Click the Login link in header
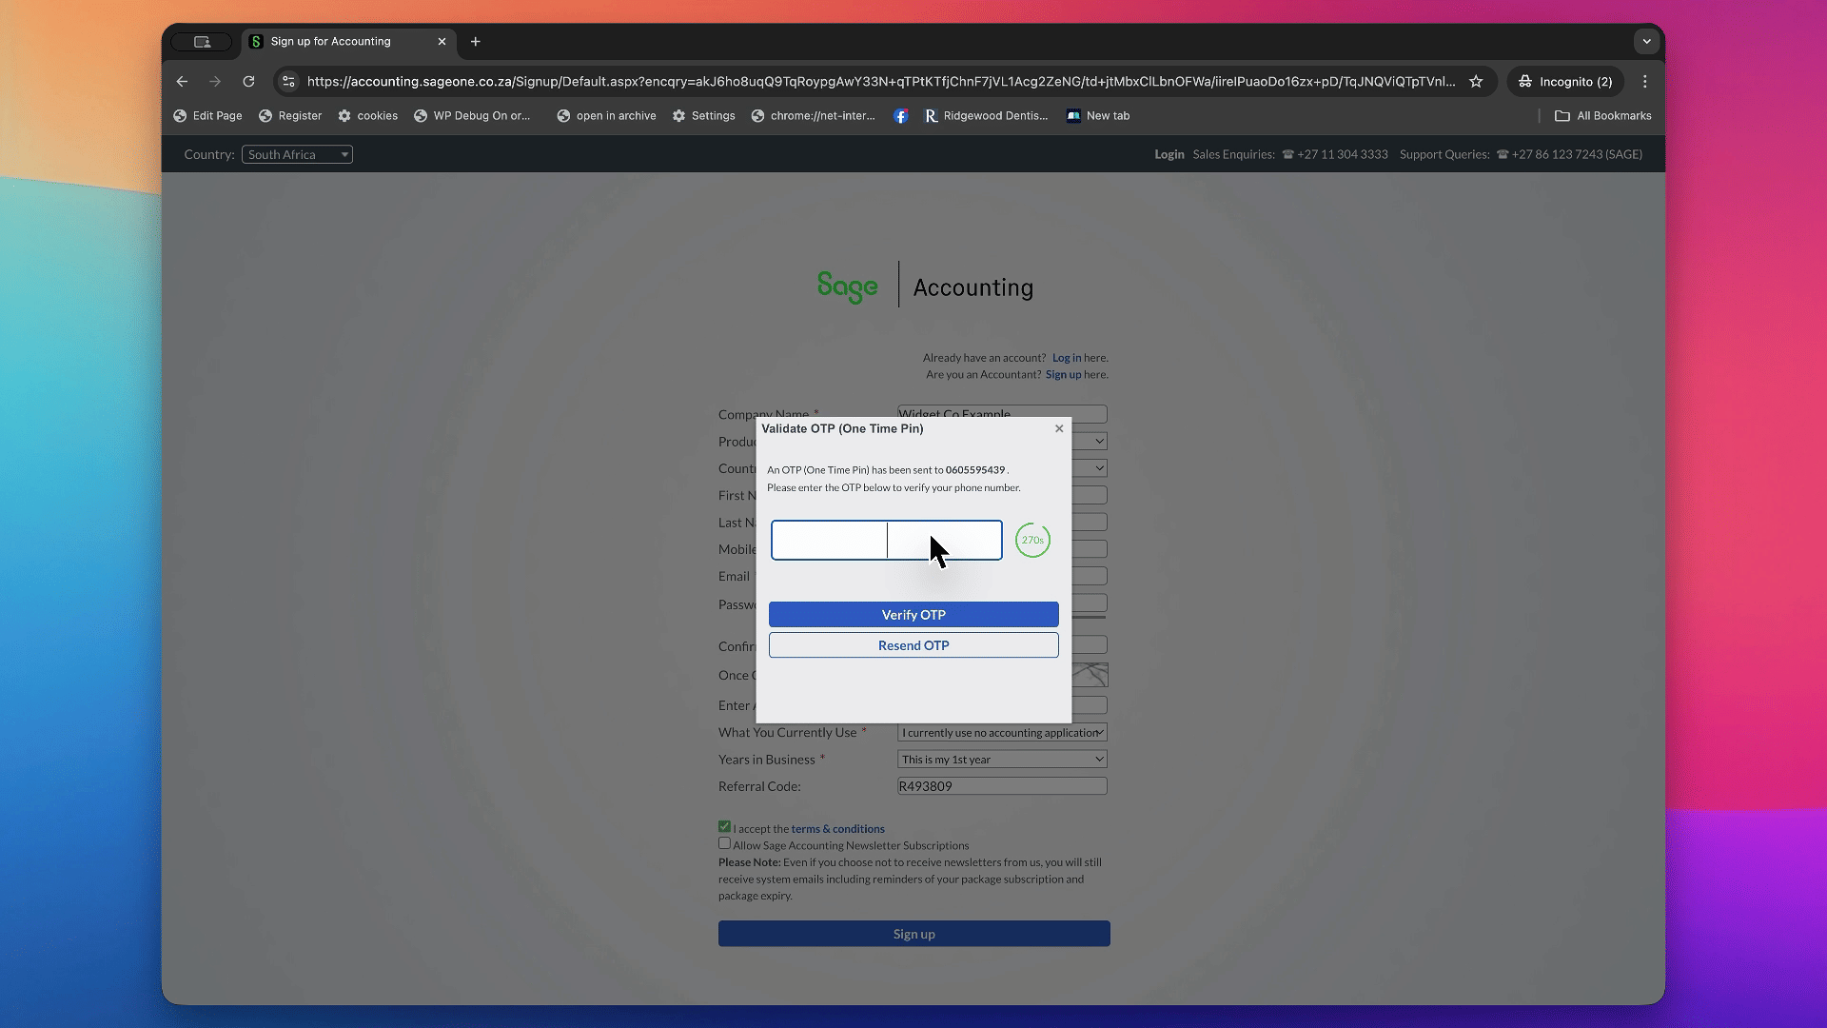 pyautogui.click(x=1169, y=154)
